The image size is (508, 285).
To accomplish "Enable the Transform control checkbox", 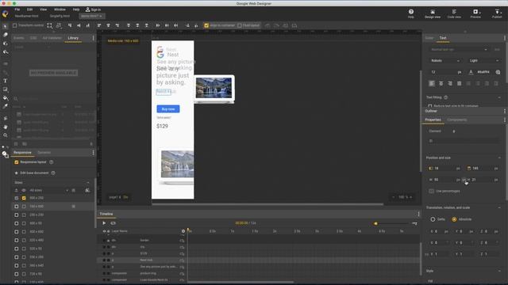I will tap(14, 25).
